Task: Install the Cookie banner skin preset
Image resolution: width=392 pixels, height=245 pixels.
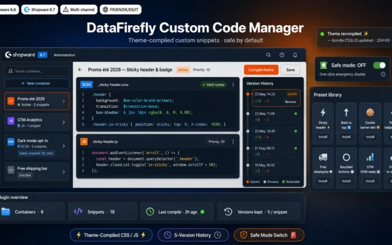Action: tap(370, 137)
